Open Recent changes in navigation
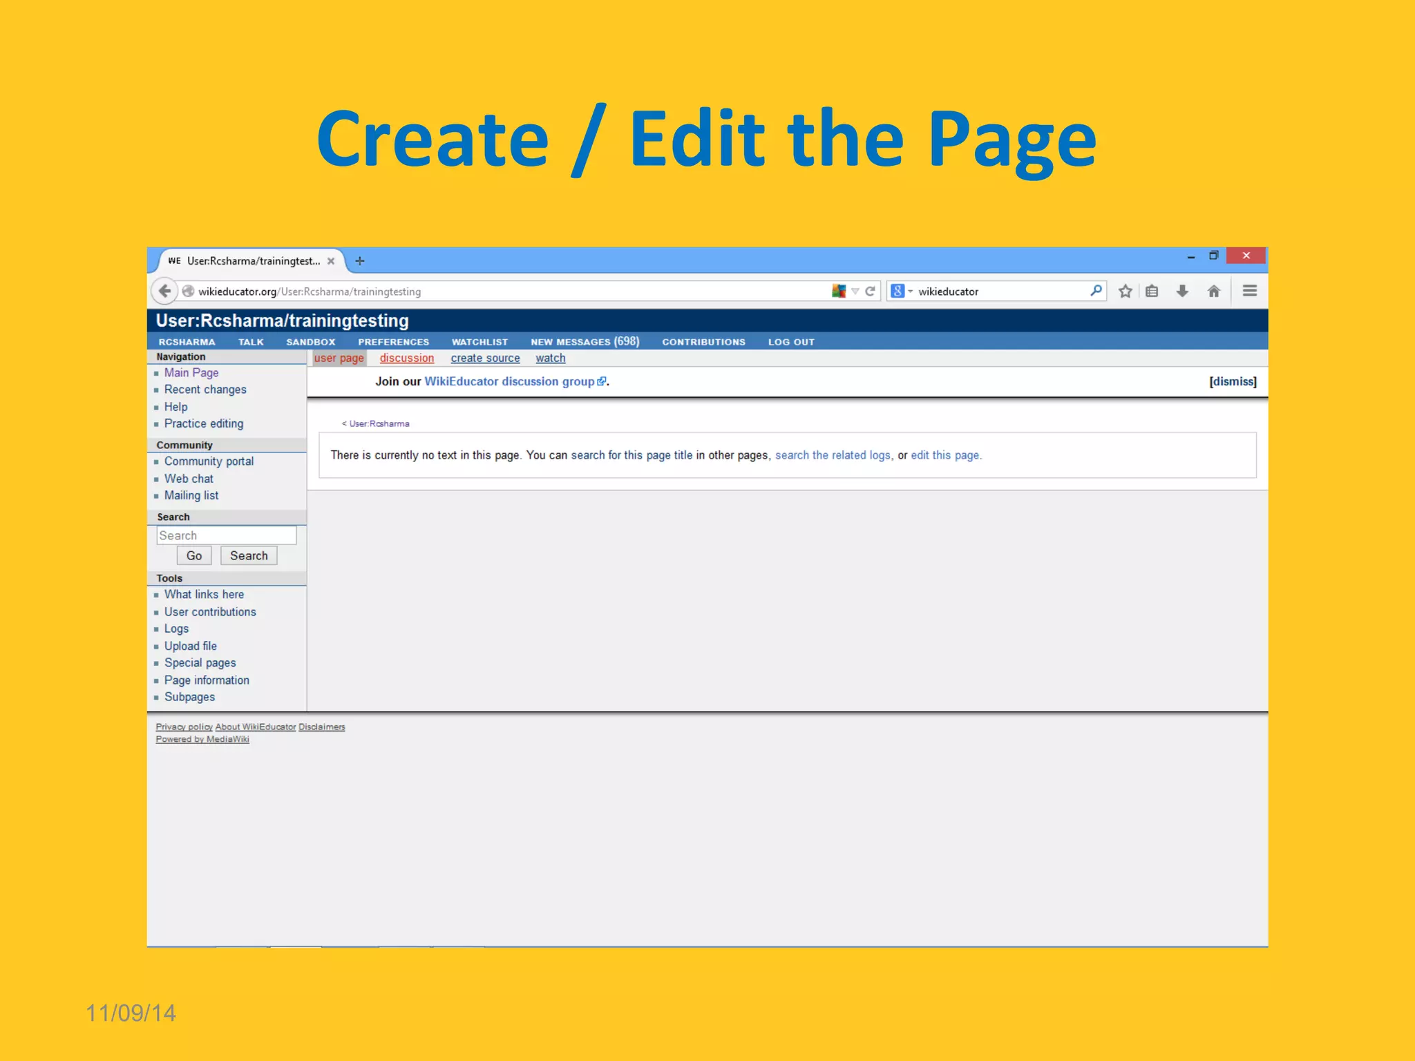The width and height of the screenshot is (1415, 1061). [x=205, y=390]
